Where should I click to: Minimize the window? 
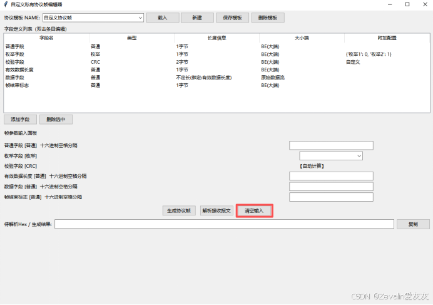pos(390,4)
